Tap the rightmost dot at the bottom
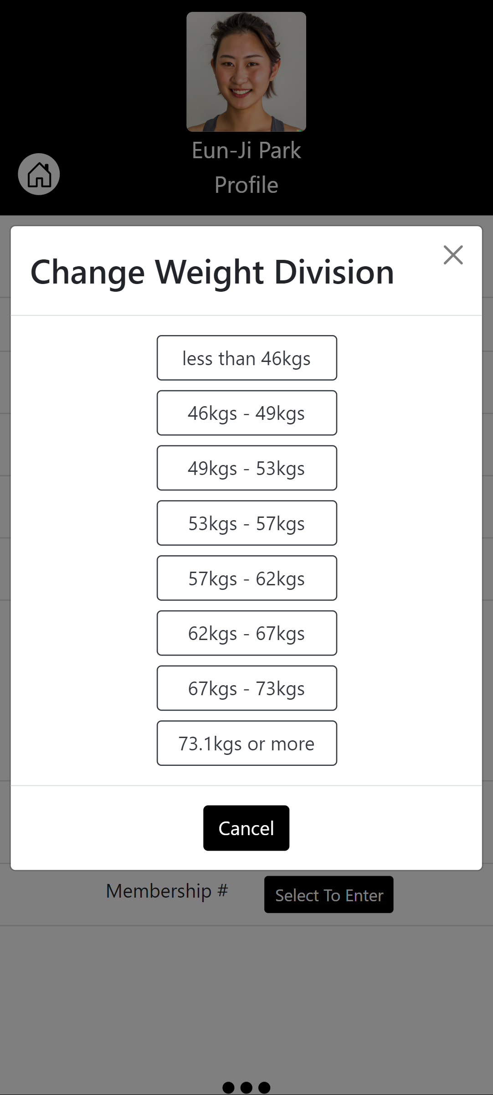493x1095 pixels. click(264, 1087)
